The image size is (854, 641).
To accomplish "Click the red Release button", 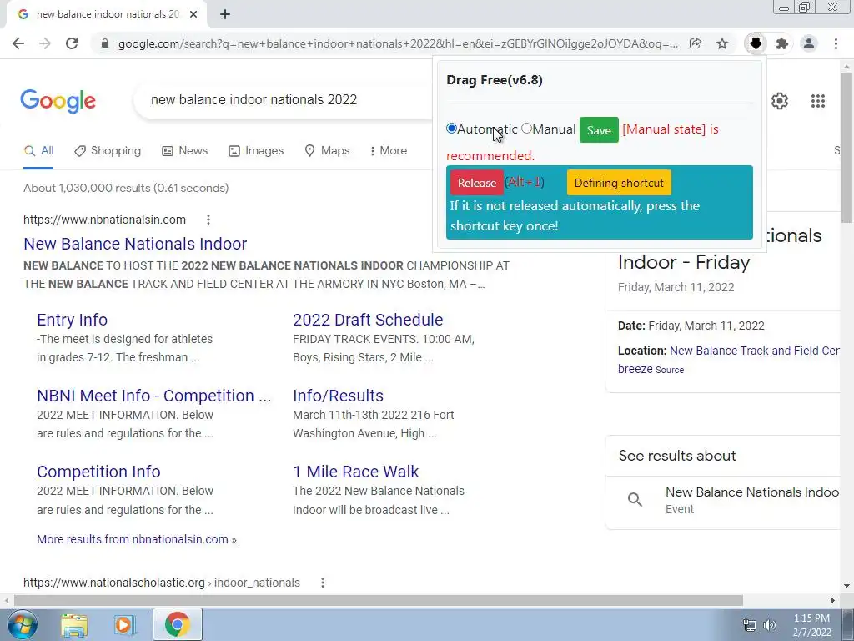I will coord(476,183).
